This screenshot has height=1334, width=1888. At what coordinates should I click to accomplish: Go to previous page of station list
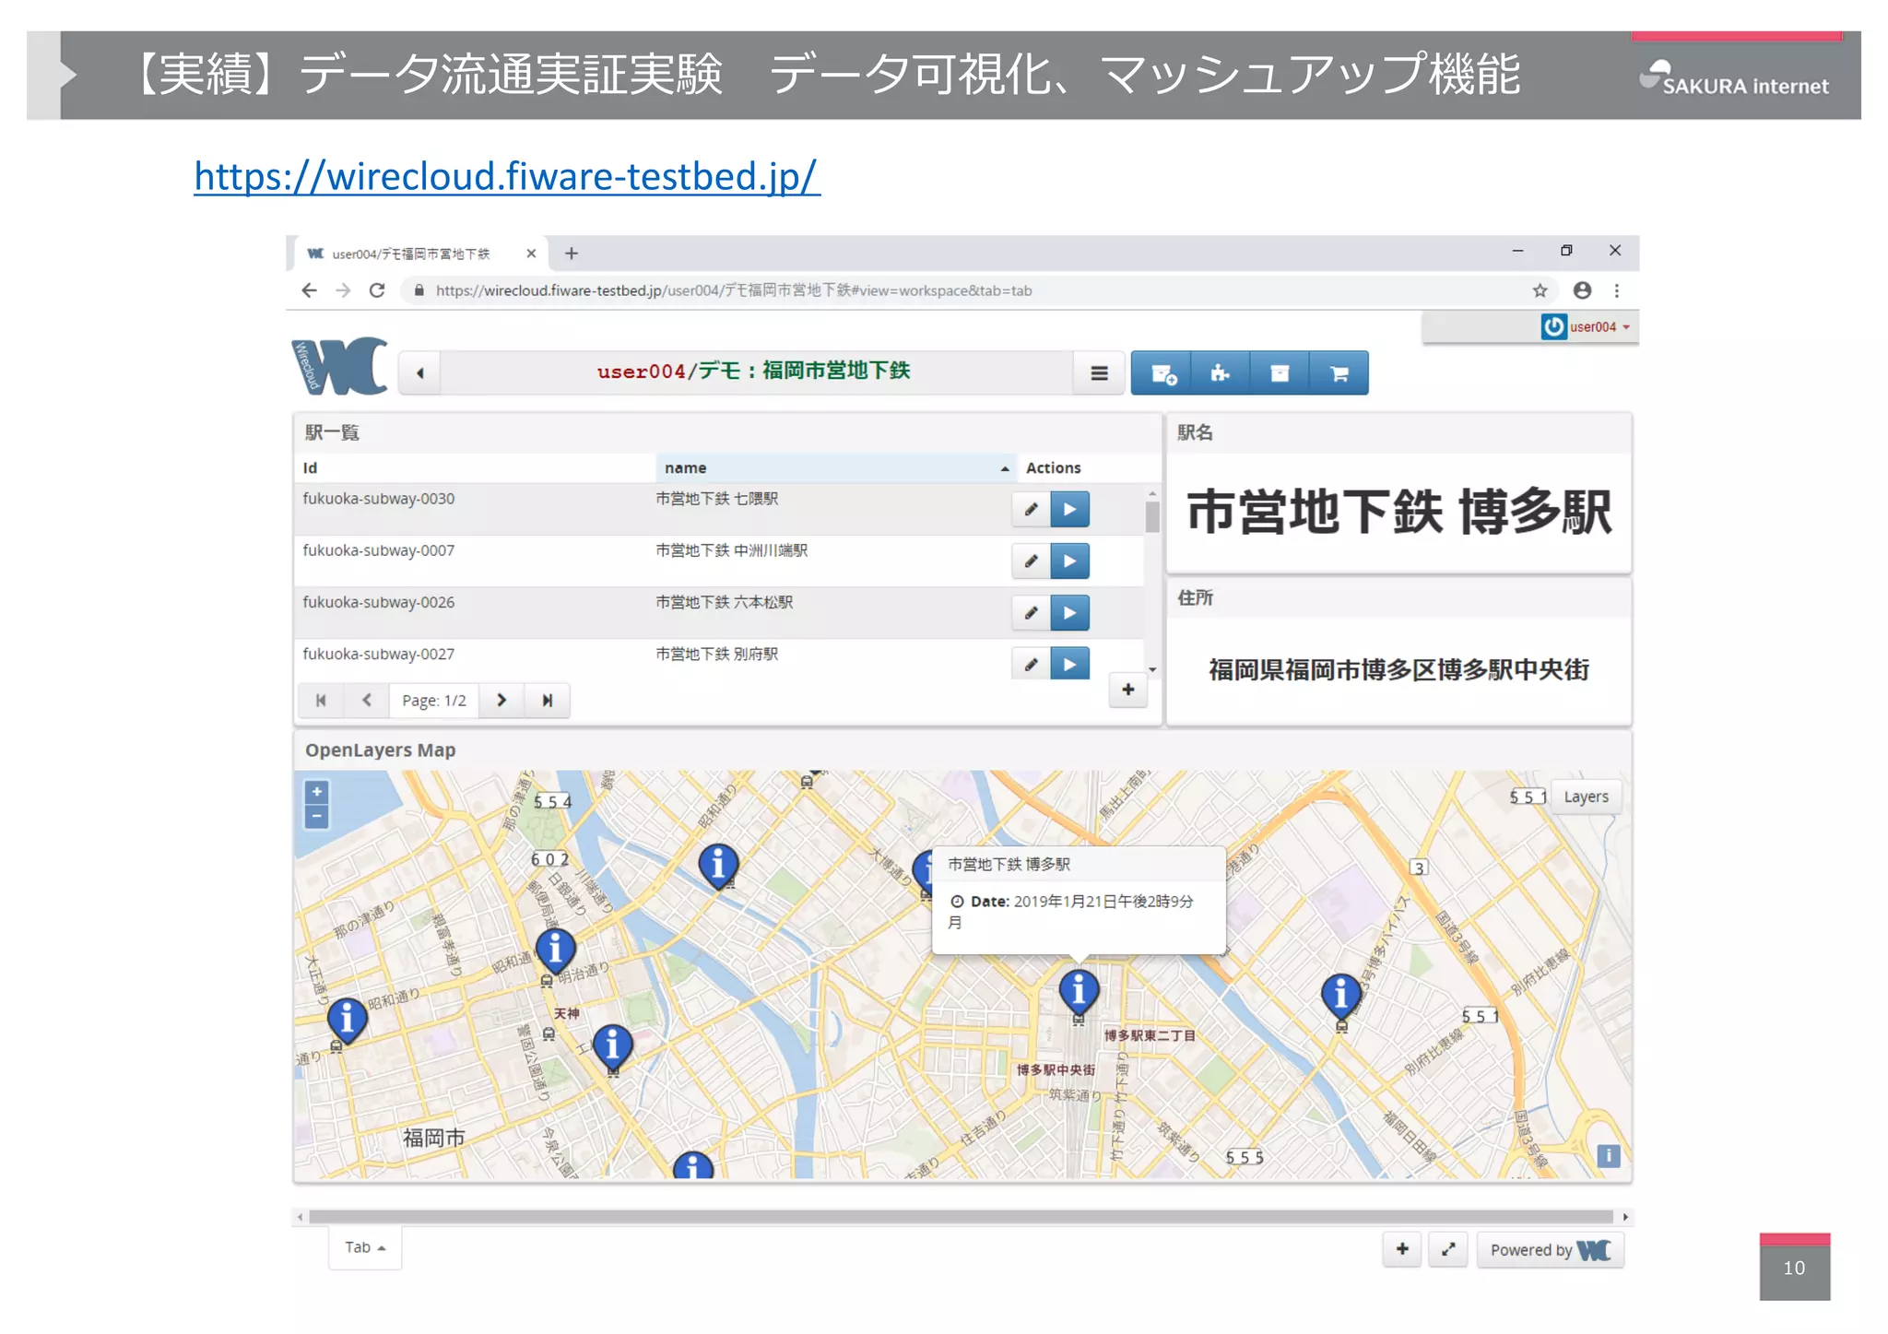367,701
